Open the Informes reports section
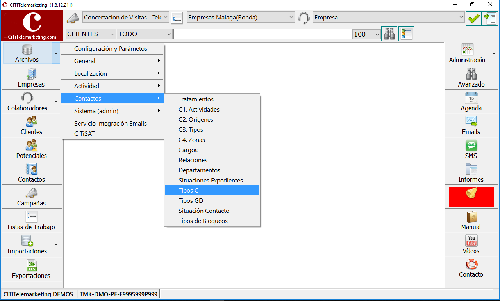Viewport: 500px width, 301px height. point(471,173)
